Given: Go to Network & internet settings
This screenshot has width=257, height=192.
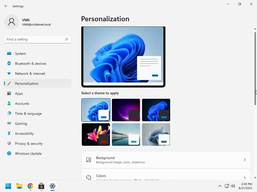Looking at the screenshot, I should [x=38, y=73].
